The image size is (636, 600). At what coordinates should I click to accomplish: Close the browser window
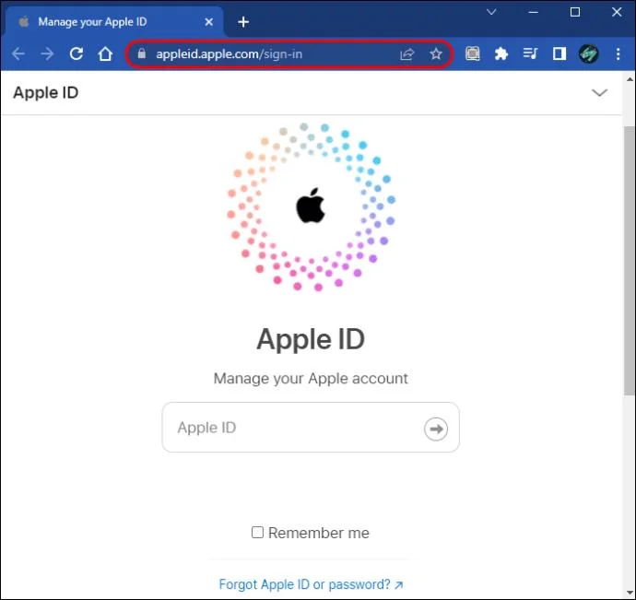point(617,12)
